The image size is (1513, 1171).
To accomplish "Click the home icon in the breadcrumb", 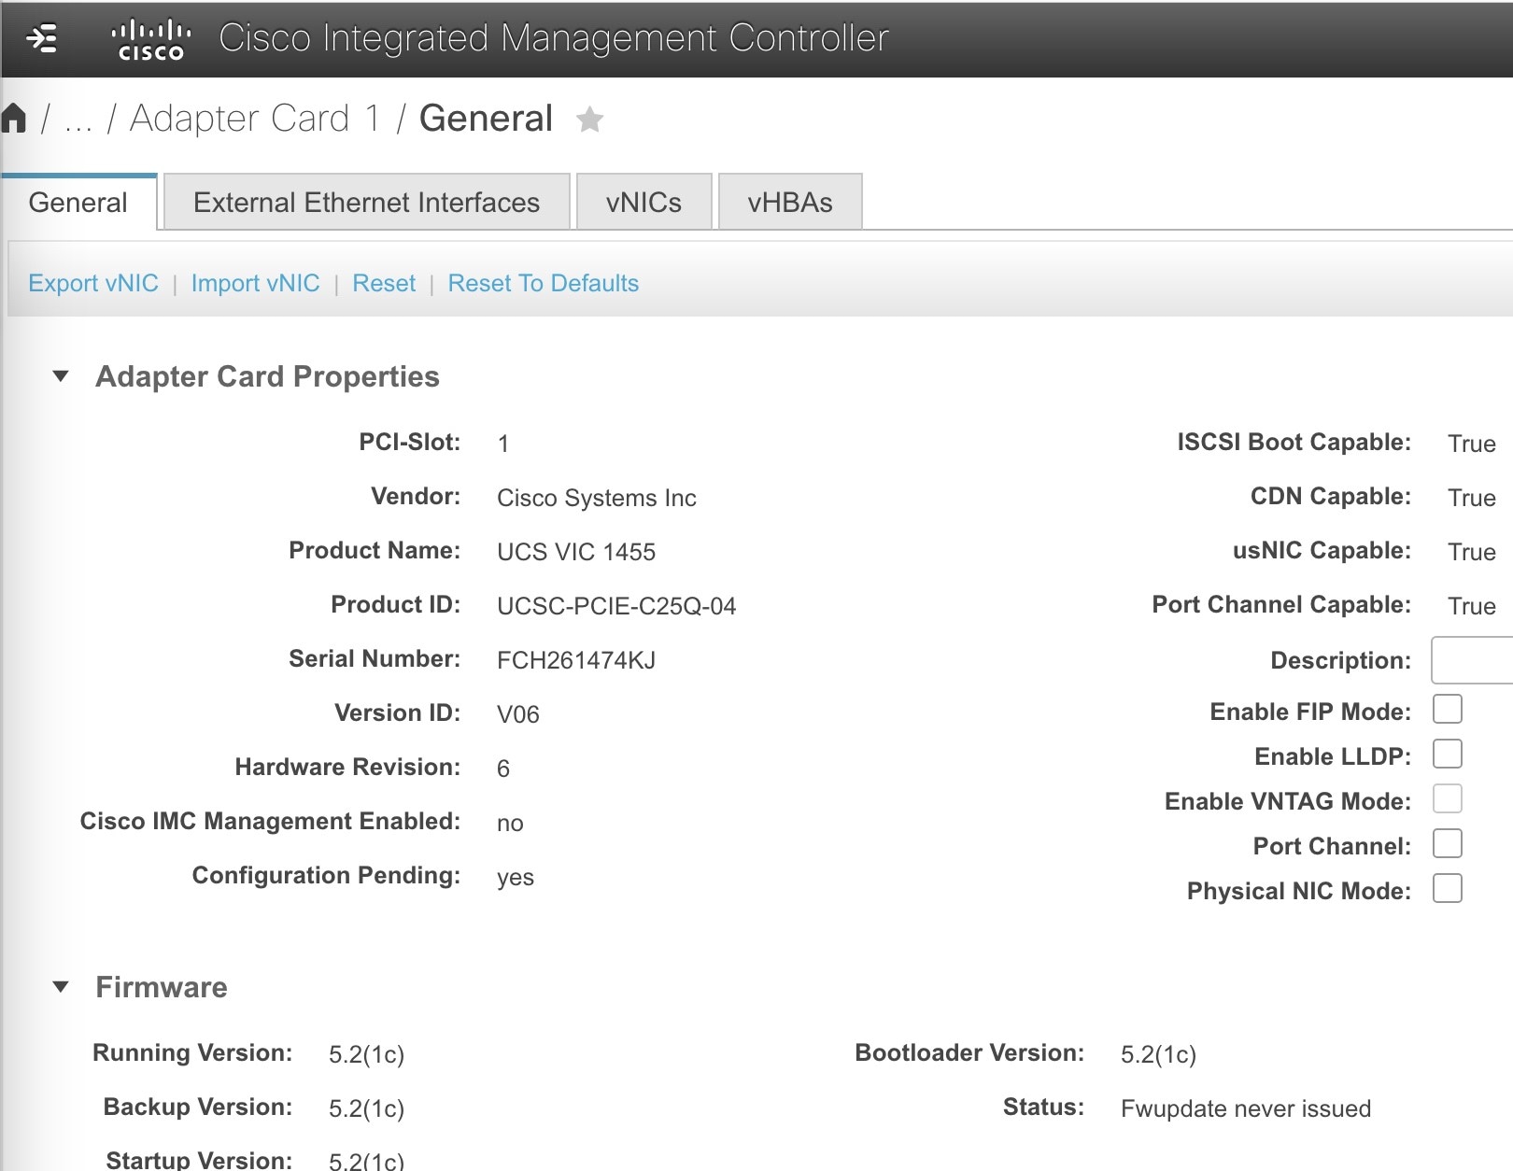I will 15,116.
